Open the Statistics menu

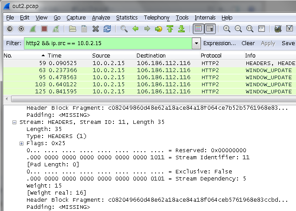[x=127, y=18]
